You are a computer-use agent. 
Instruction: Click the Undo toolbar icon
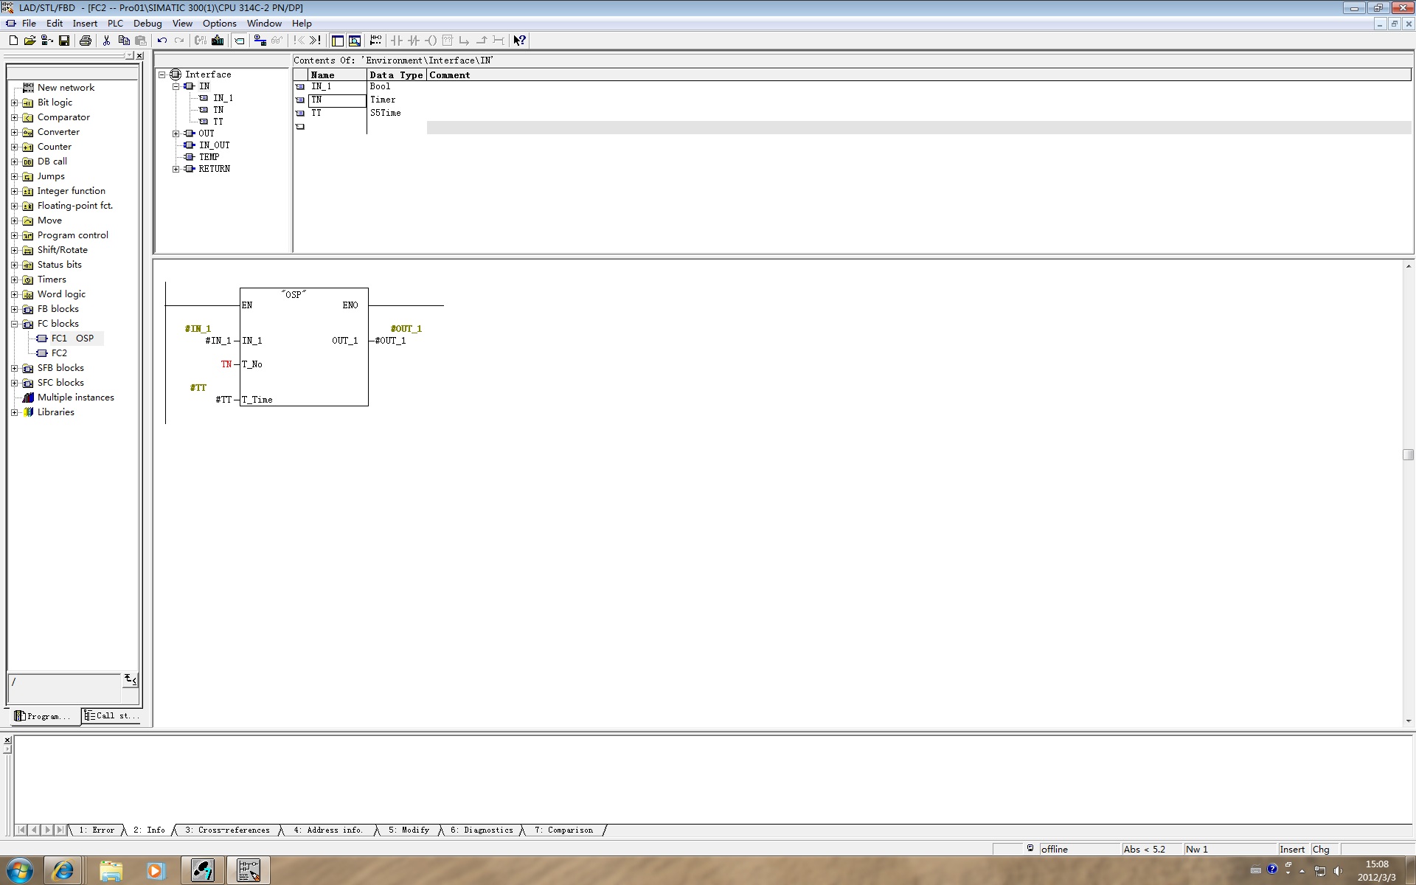pos(162,41)
